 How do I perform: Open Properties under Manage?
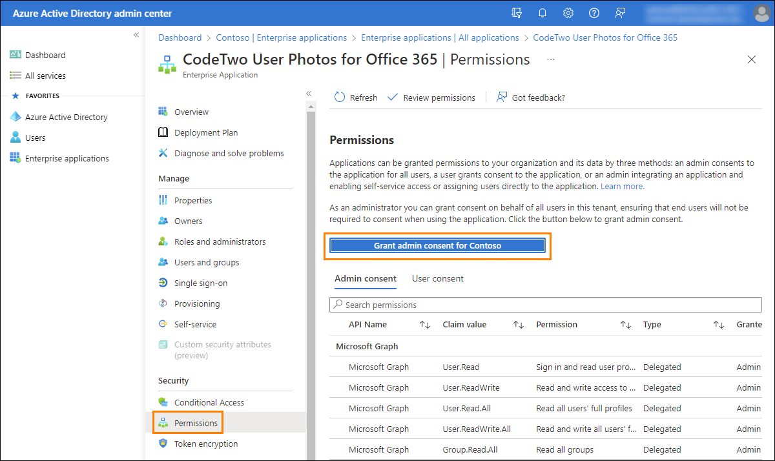pos(193,200)
